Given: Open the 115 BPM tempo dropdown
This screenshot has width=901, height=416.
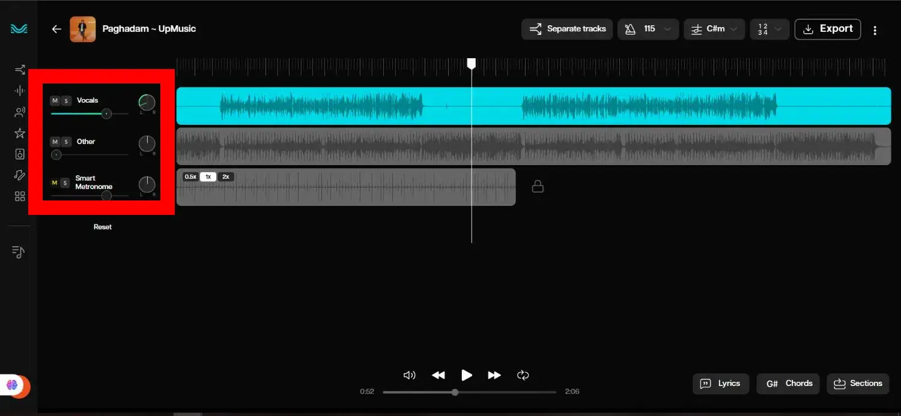Looking at the screenshot, I should pos(648,29).
